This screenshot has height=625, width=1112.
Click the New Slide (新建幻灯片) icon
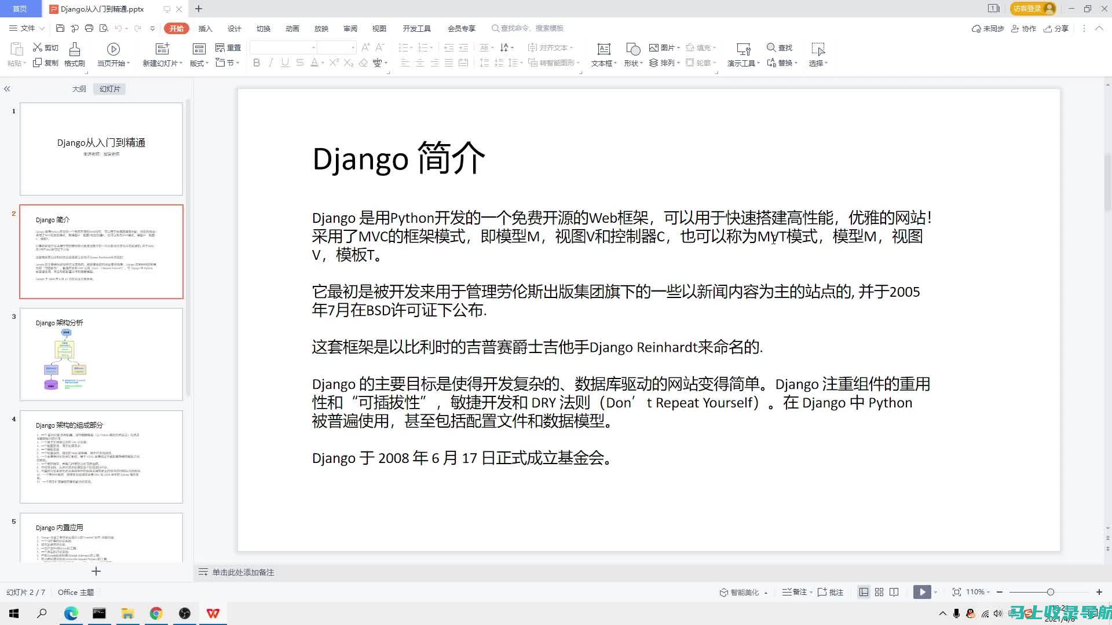point(163,49)
